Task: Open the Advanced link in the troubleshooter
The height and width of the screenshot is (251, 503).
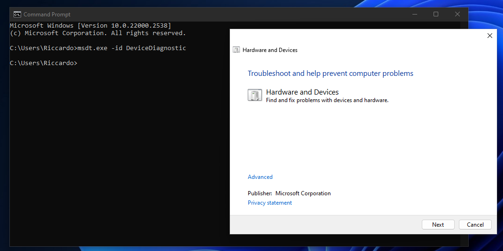Action: [260, 177]
